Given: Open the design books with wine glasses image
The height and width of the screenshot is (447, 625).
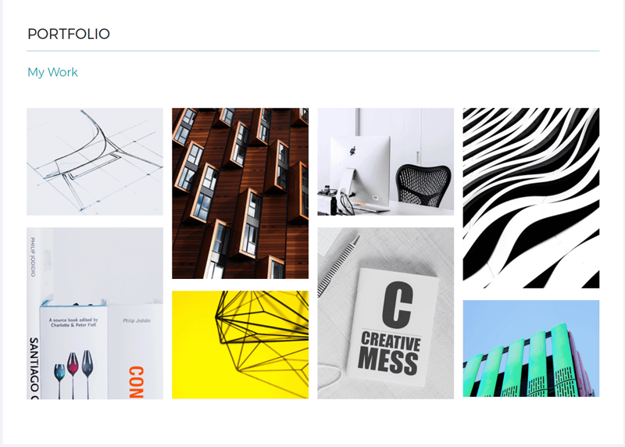Looking at the screenshot, I should click(95, 313).
